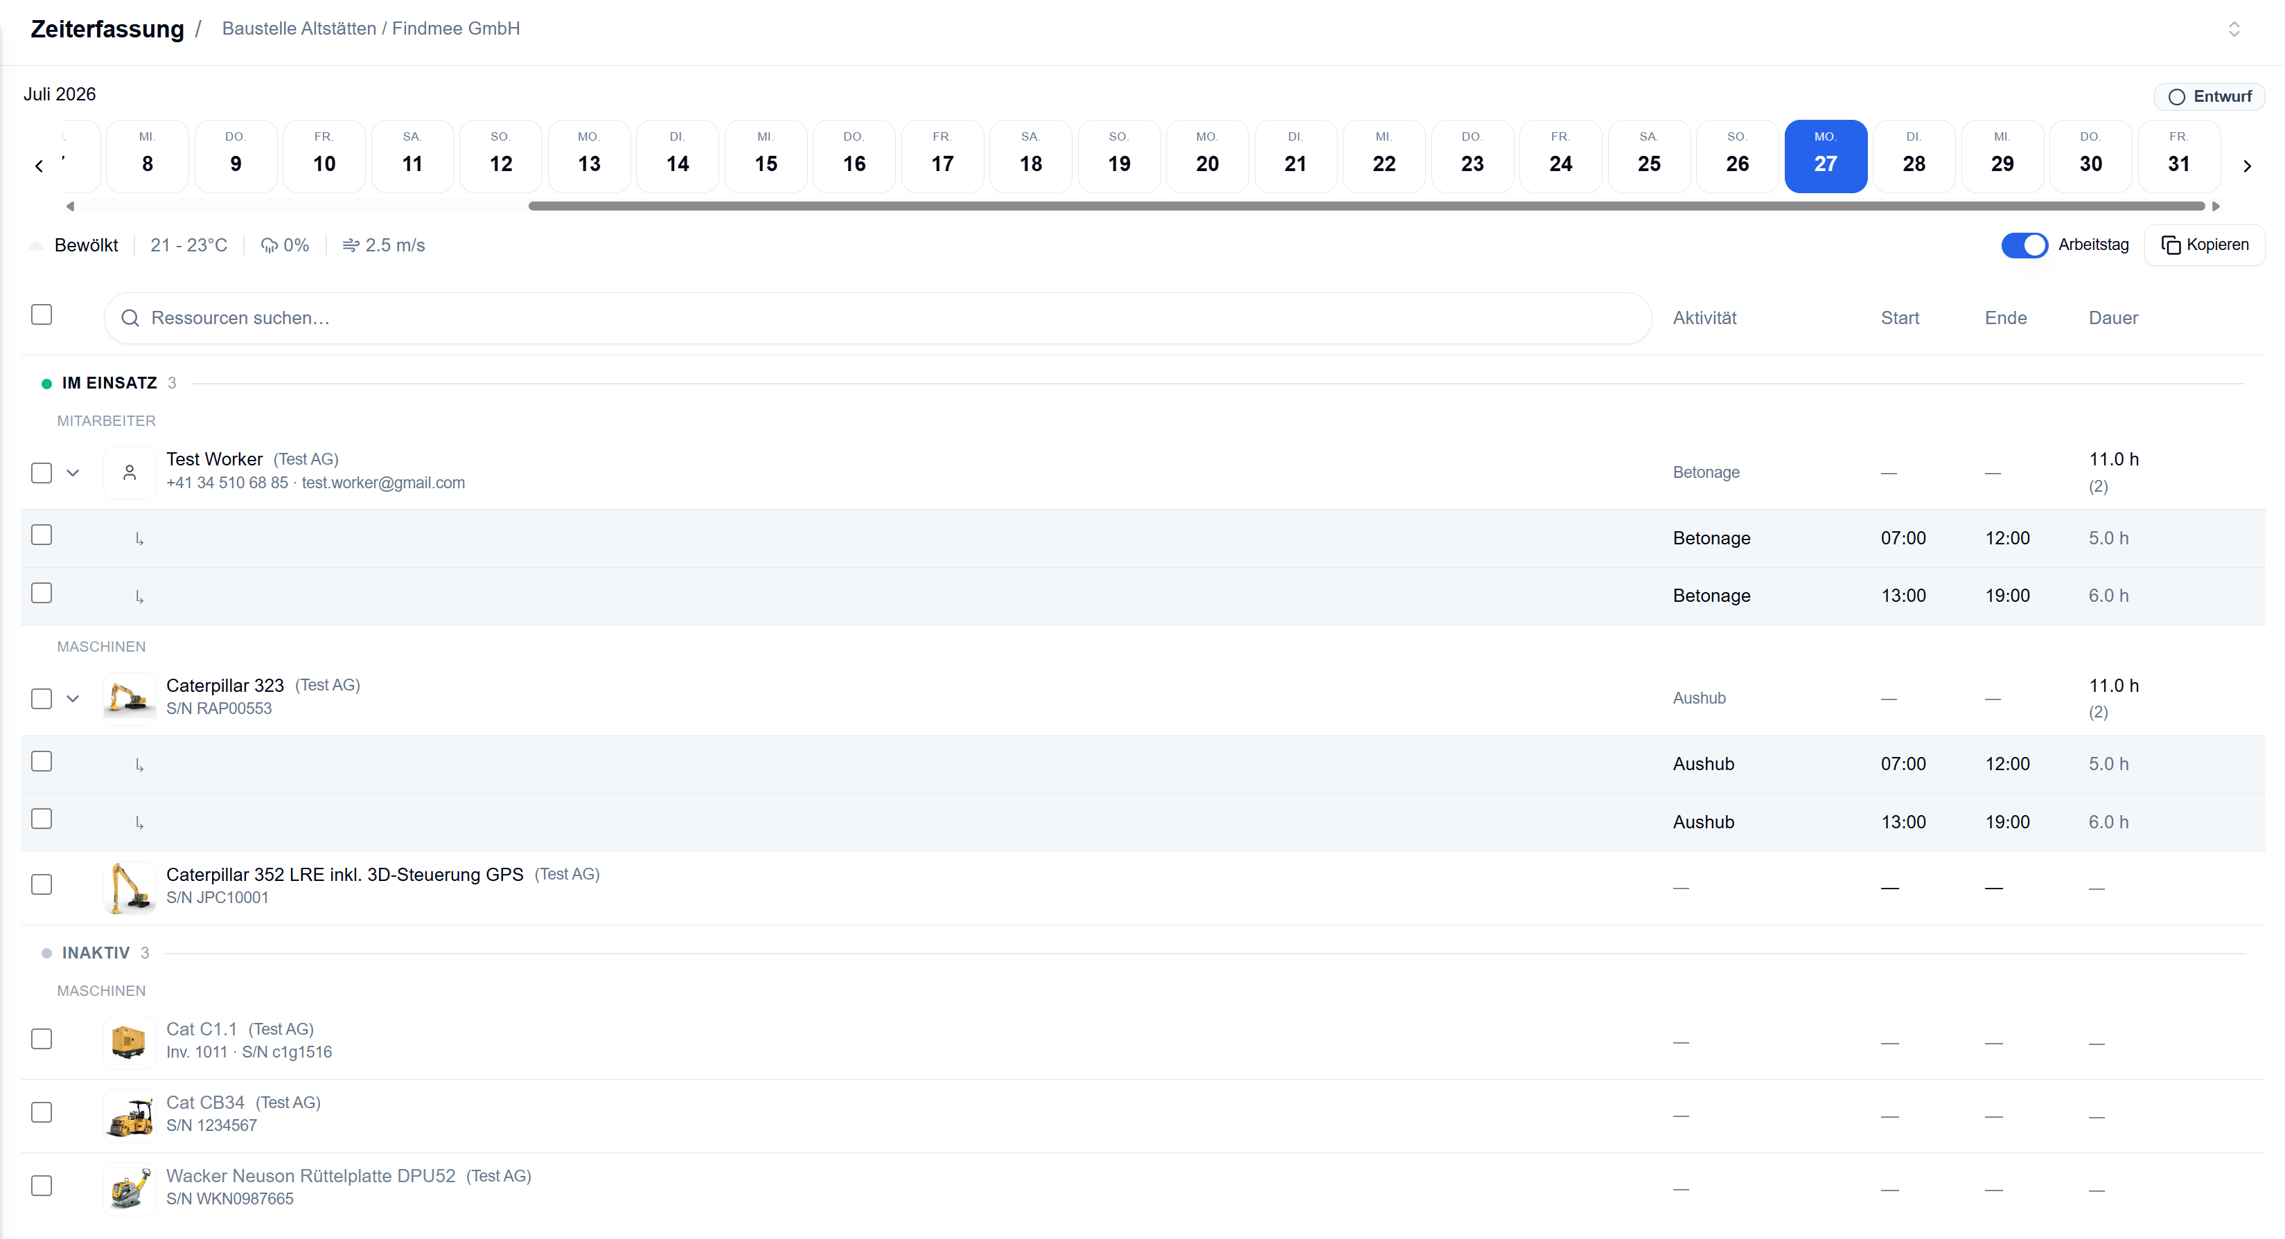Click the Dauer column header
The height and width of the screenshot is (1239, 2285).
click(2113, 317)
